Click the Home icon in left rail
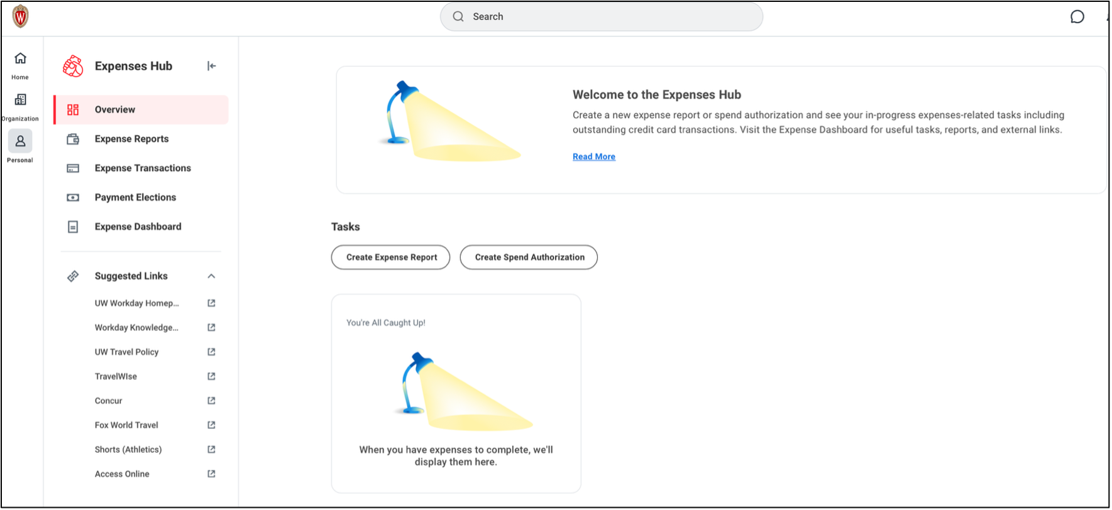 click(20, 59)
